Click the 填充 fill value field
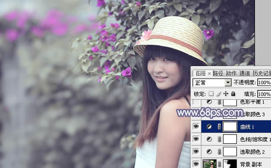Screen dimensions: 271x168 tap(264, 94)
